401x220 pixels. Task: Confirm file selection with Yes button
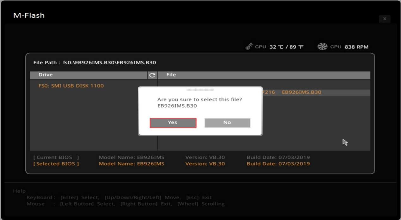point(173,123)
